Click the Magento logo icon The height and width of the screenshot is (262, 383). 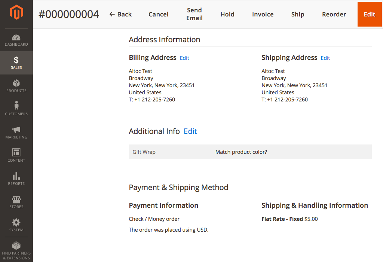(x=16, y=12)
